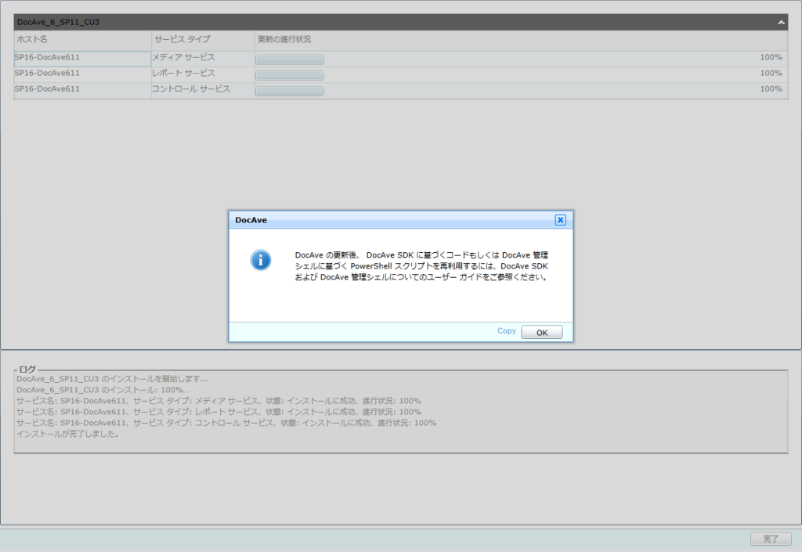Click the メディア サービス progress bar

[x=290, y=60]
